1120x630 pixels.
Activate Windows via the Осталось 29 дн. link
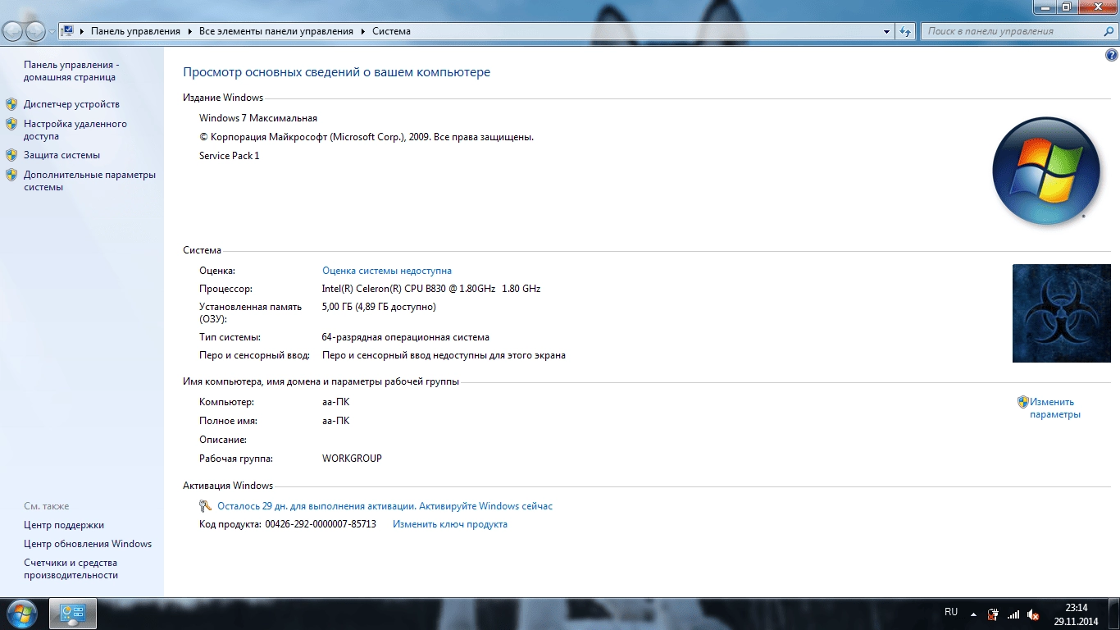tap(385, 506)
